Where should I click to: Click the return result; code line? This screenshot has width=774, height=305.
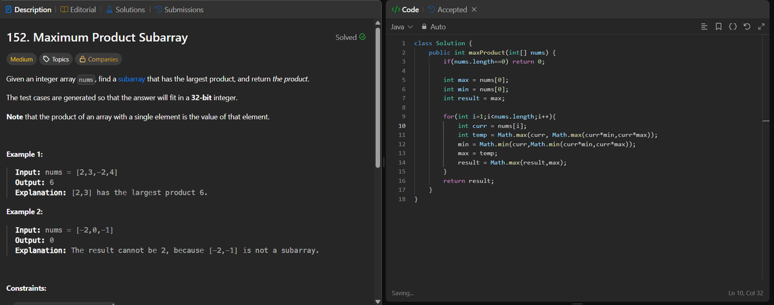tap(468, 181)
